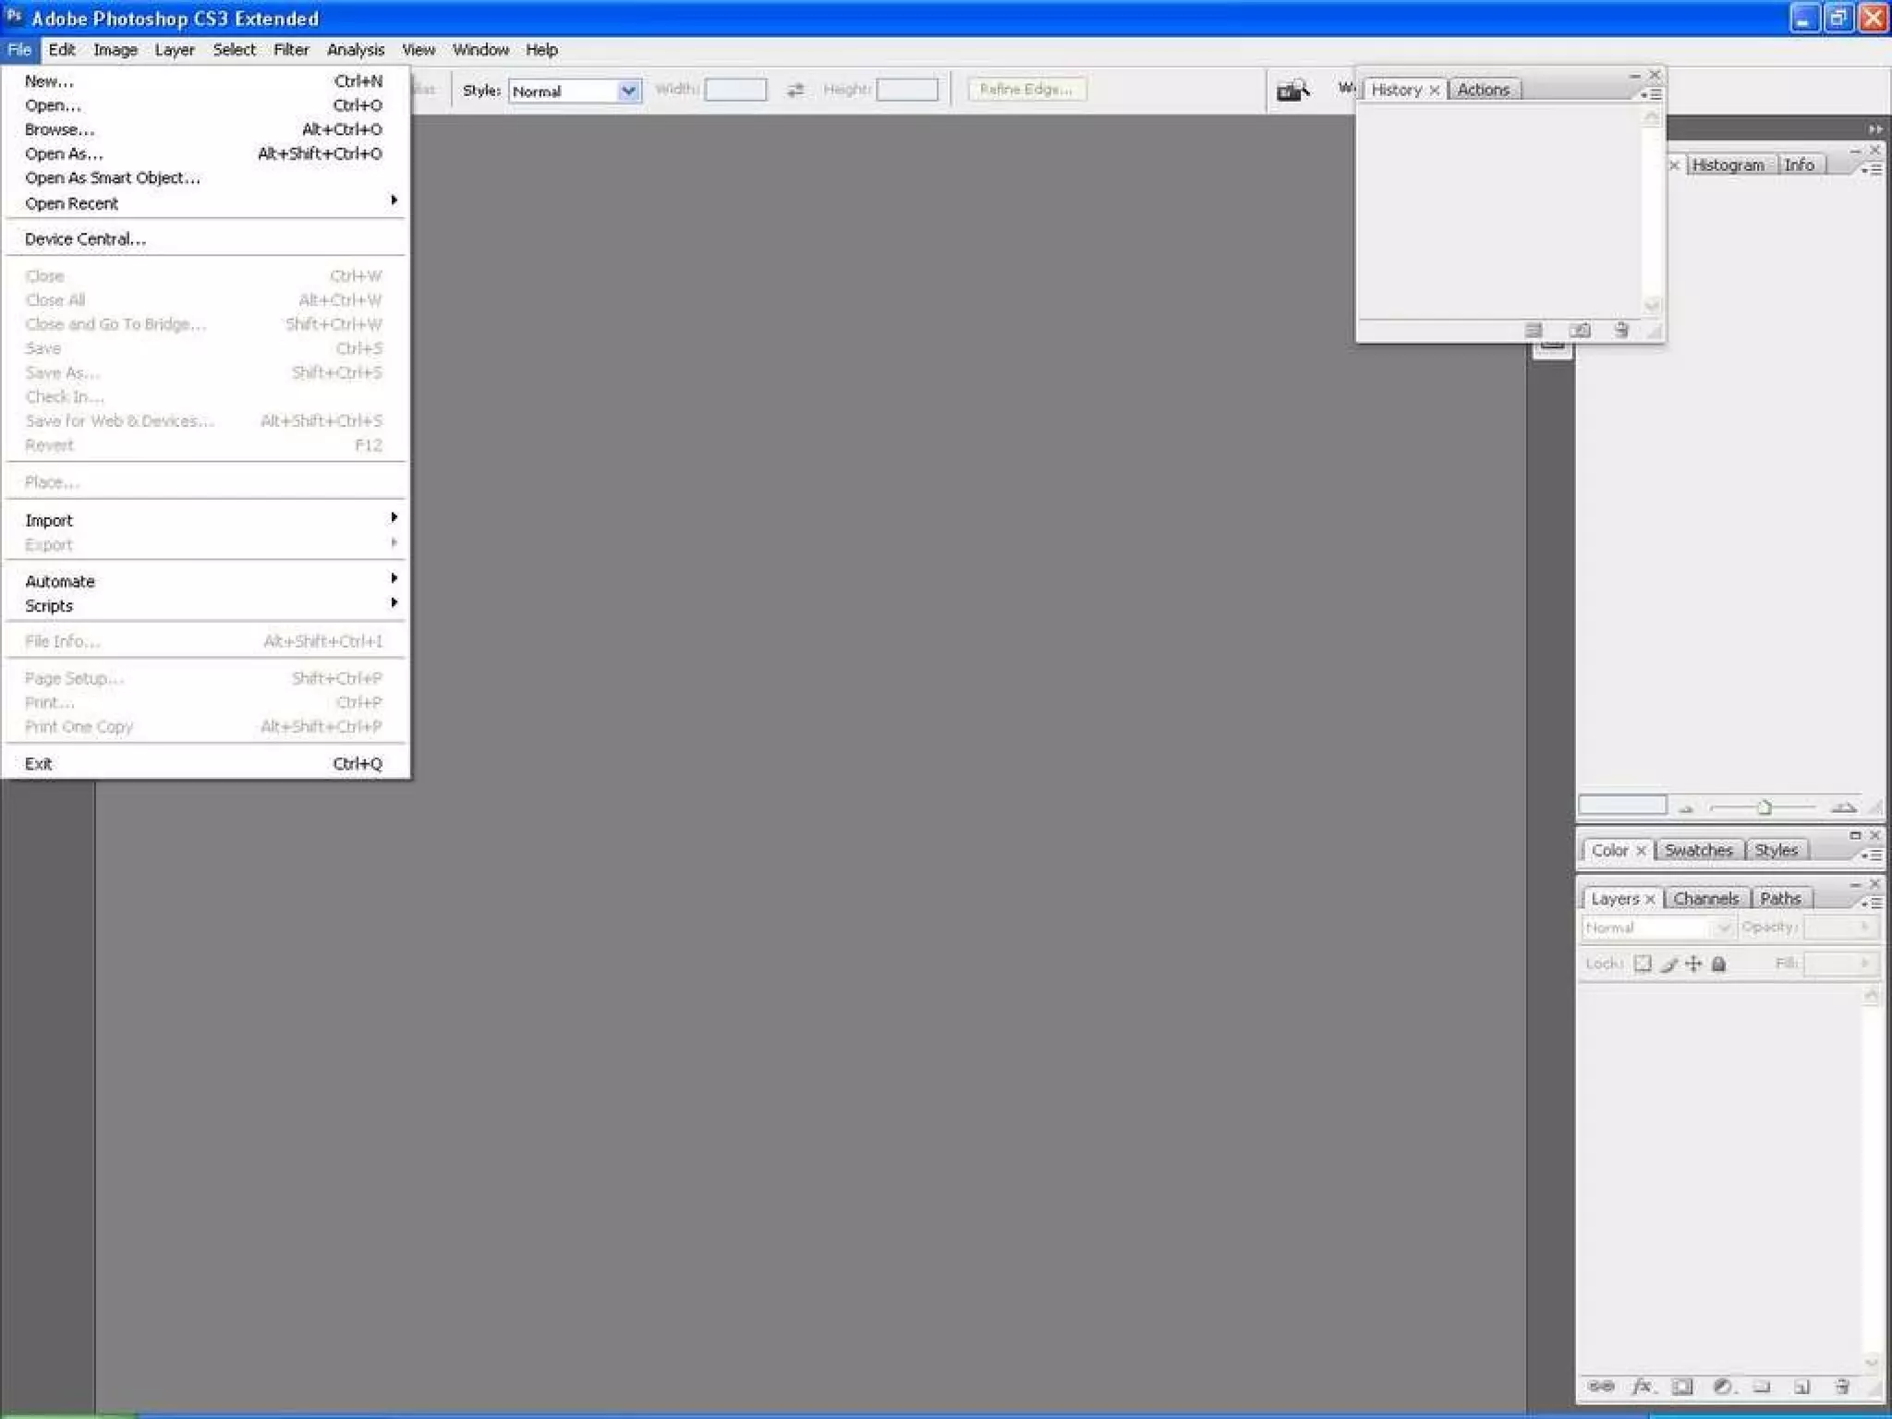Click the add layer mask icon
This screenshot has width=1892, height=1419.
tap(1682, 1386)
